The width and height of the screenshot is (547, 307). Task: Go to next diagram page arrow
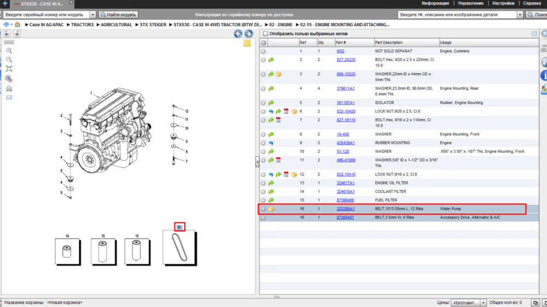[248, 34]
